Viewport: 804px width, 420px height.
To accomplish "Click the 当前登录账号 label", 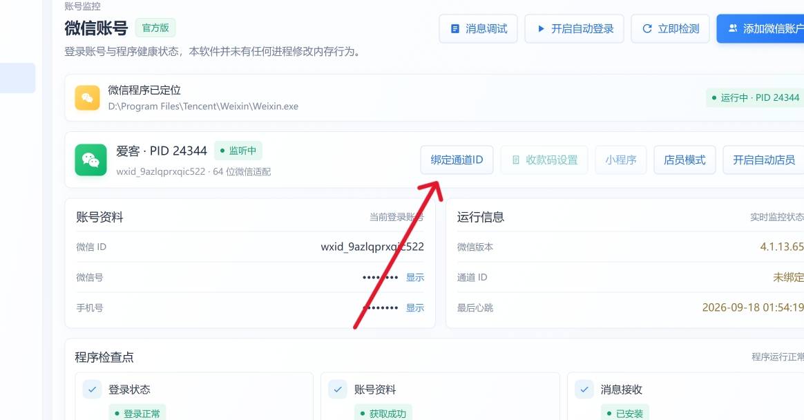I will coord(397,218).
